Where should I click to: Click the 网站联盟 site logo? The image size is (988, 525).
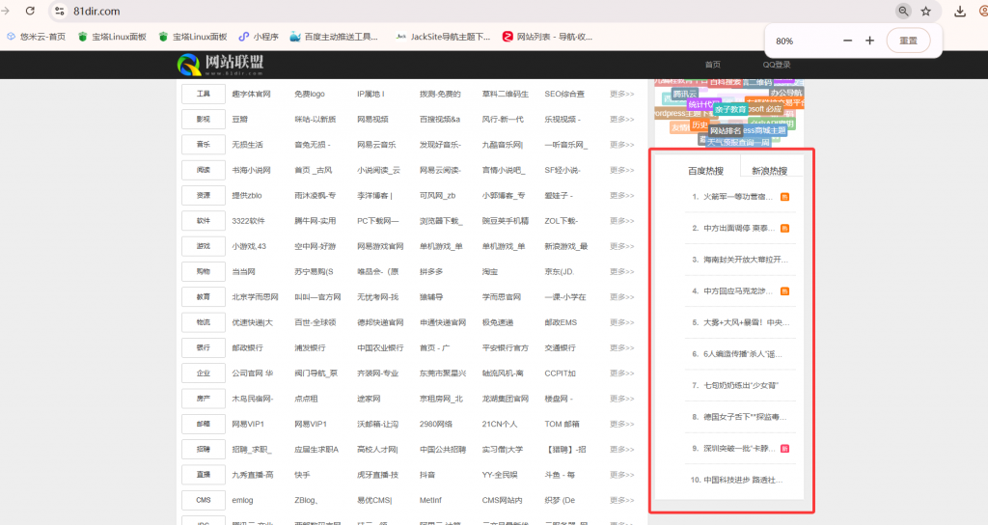tap(221, 65)
